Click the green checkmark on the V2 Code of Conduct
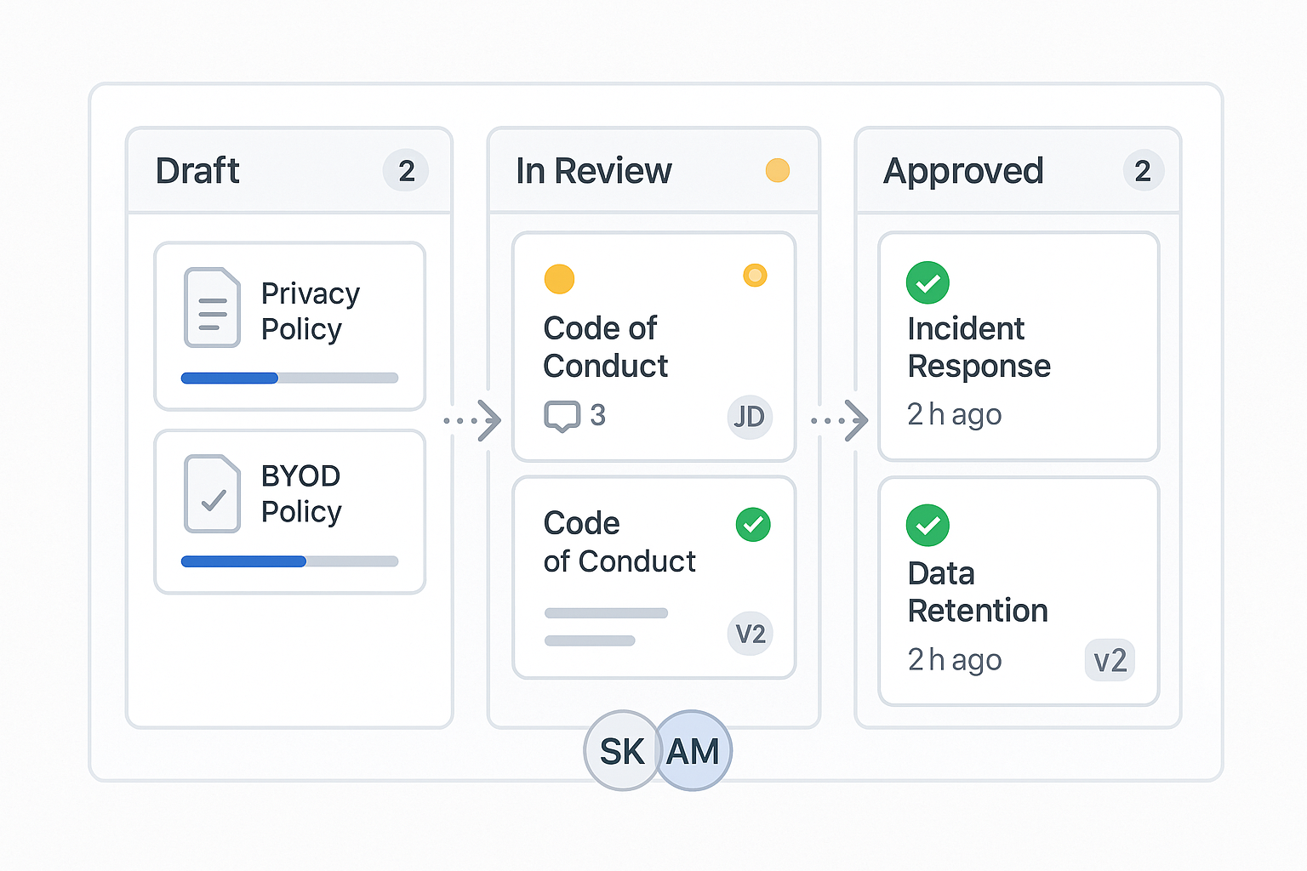Viewport: 1307px width, 871px height. pyautogui.click(x=752, y=525)
